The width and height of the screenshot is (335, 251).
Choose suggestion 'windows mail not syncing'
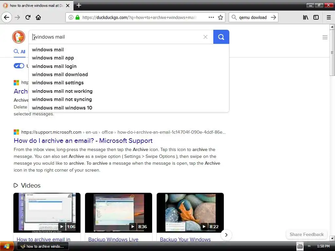point(129,99)
